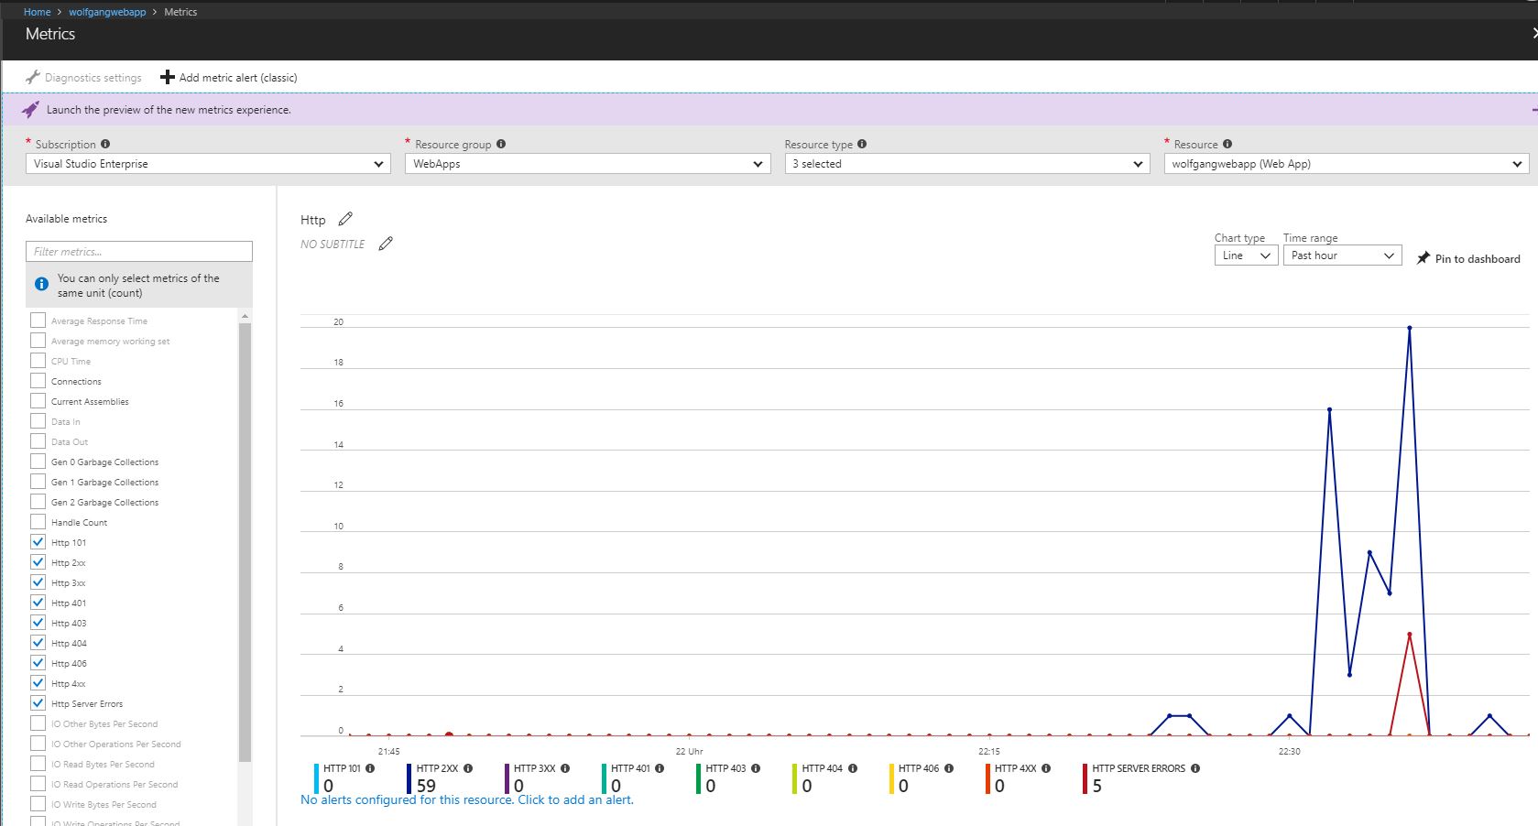The height and width of the screenshot is (826, 1538).
Task: Open Diagnostics settings via the wrench icon
Action: [34, 77]
